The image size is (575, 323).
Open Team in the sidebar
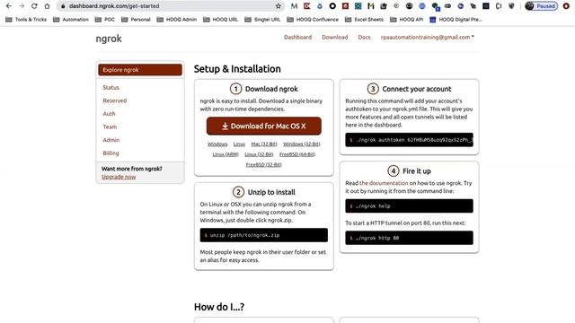[110, 127]
